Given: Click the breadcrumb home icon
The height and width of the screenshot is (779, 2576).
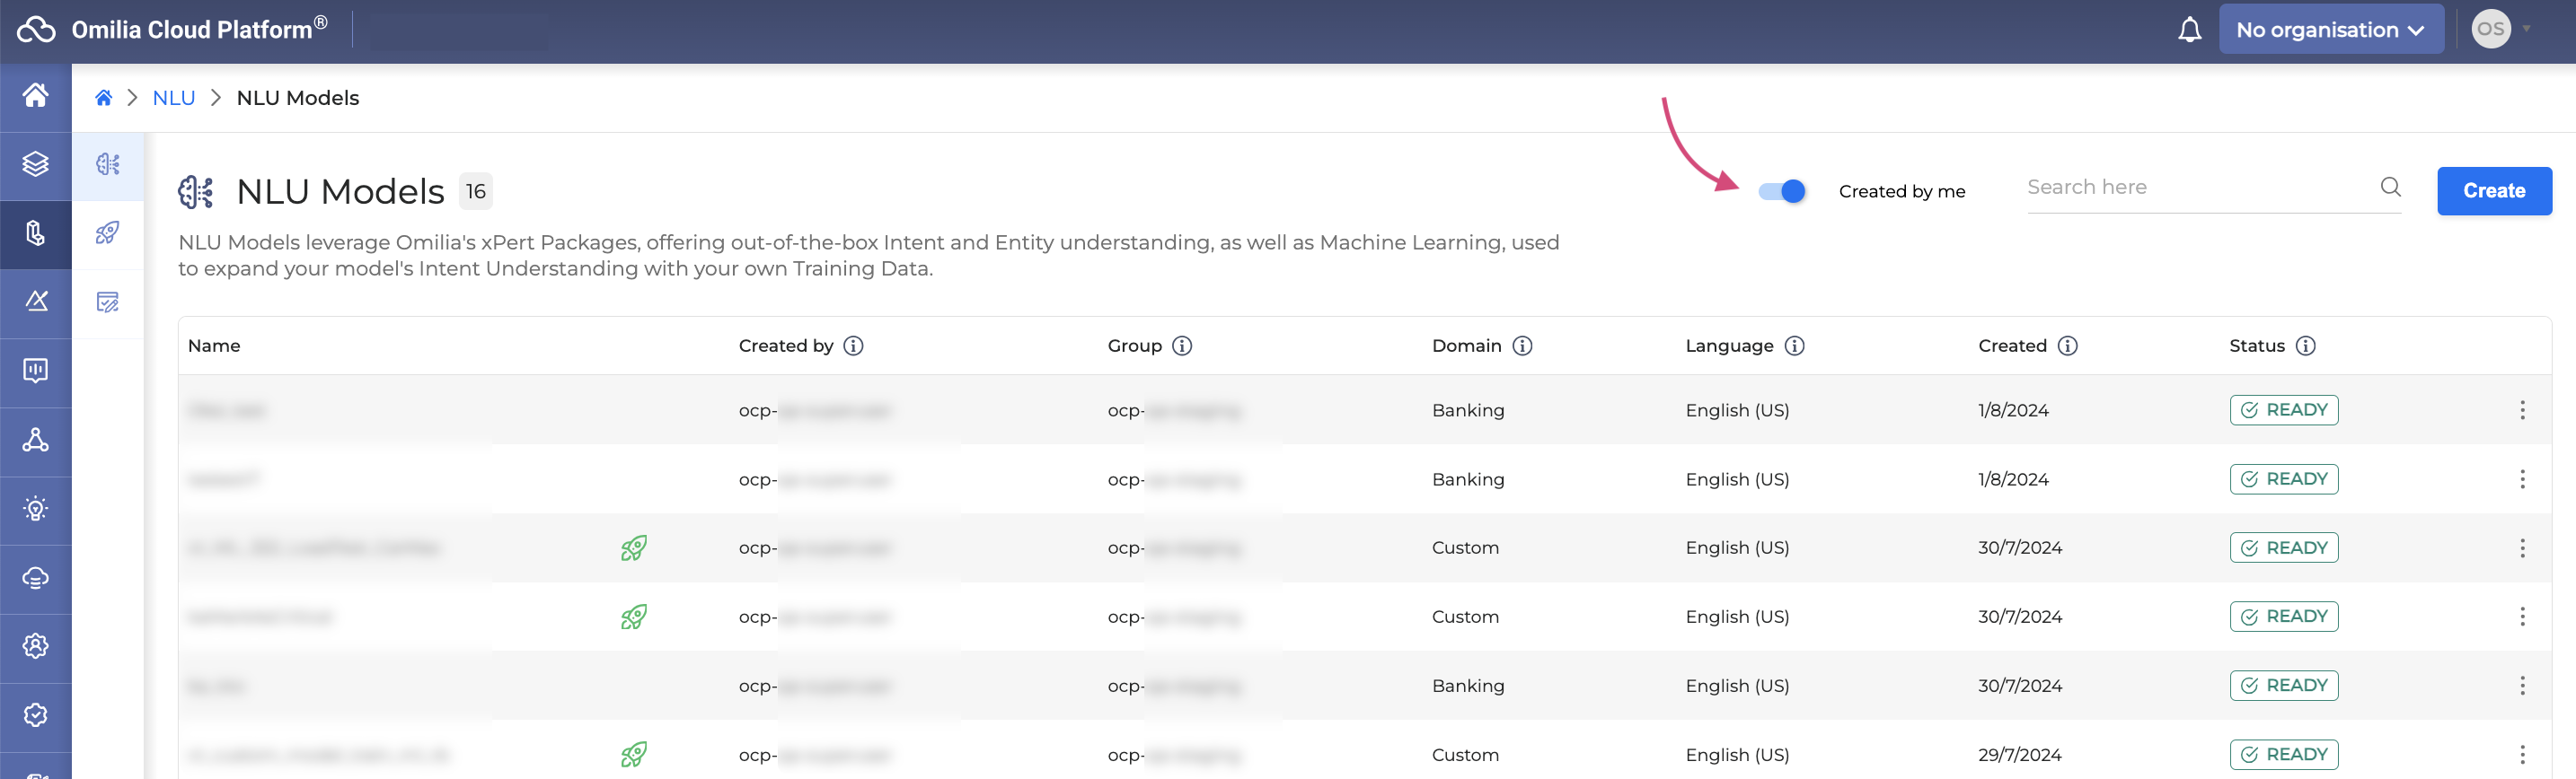Looking at the screenshot, I should pyautogui.click(x=103, y=98).
